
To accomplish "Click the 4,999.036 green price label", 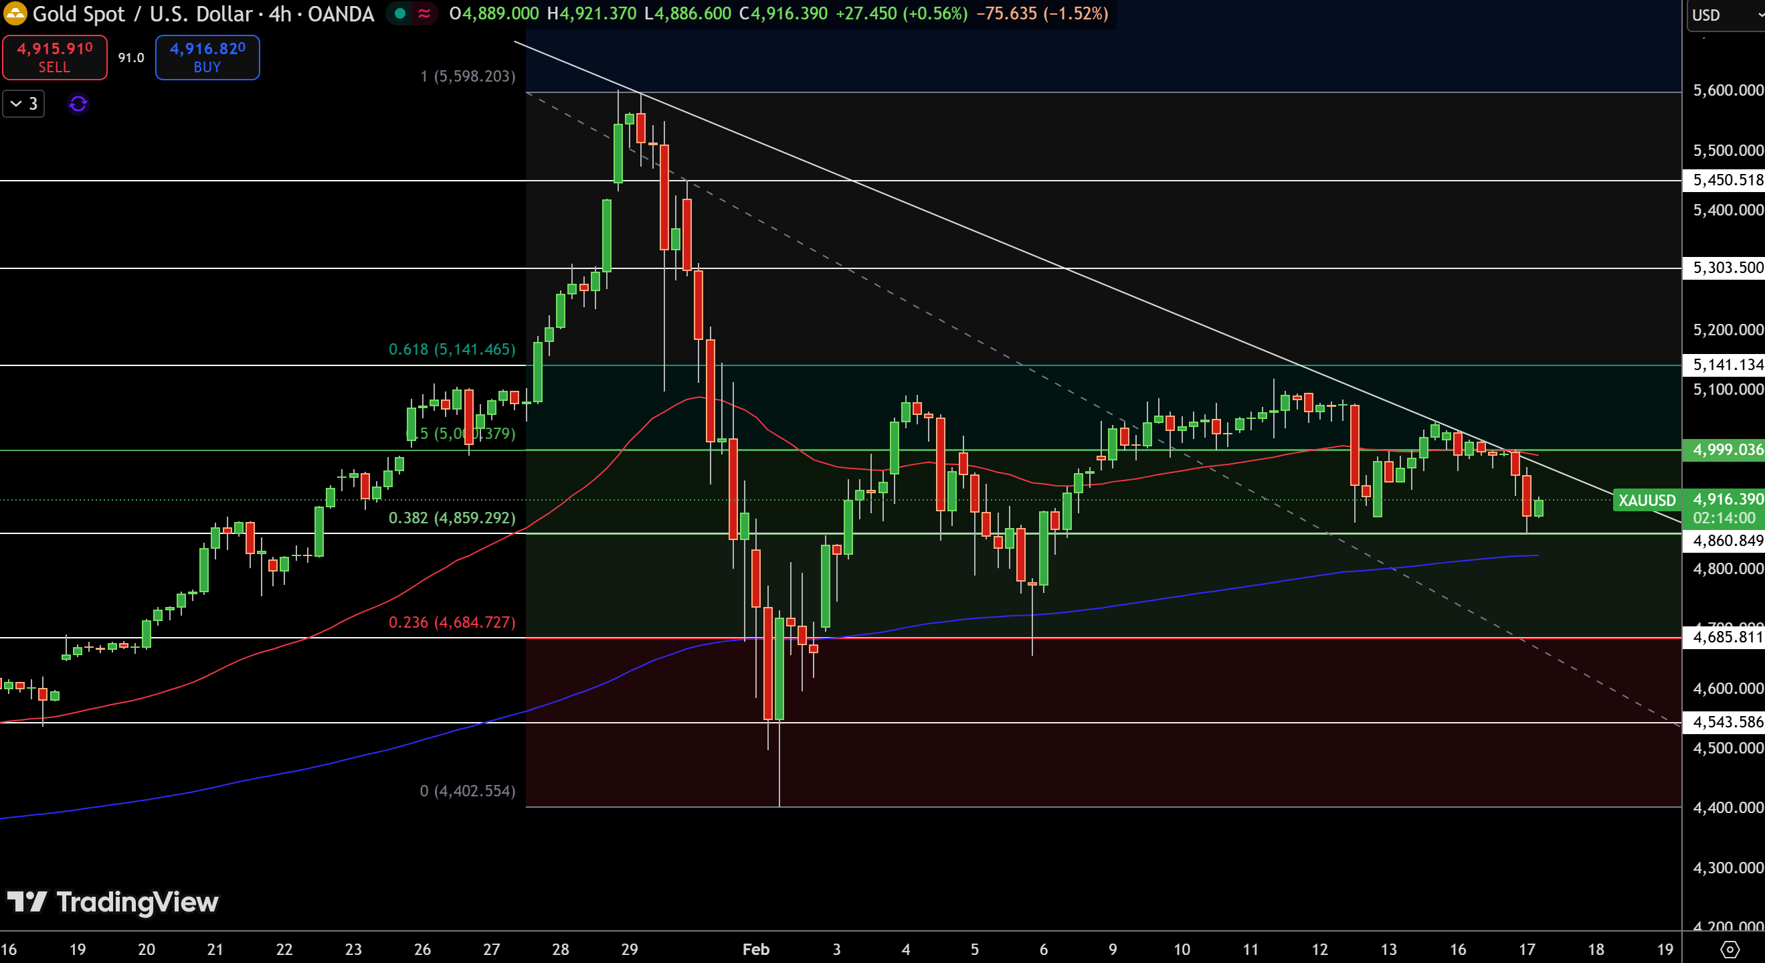I will [1724, 450].
